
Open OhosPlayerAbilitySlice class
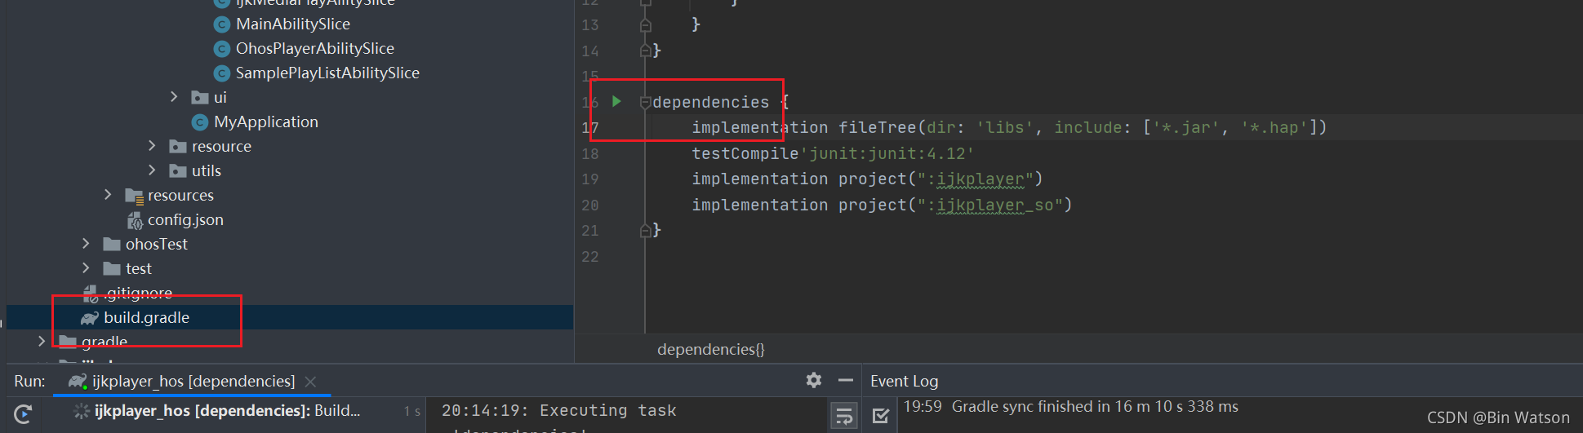point(315,48)
